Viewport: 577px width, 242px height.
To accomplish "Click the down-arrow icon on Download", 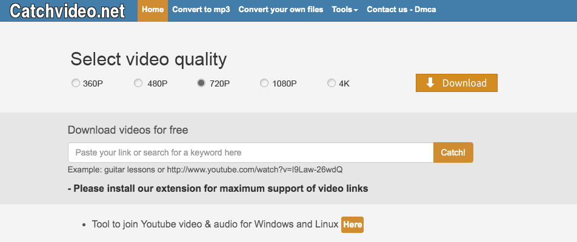I will click(430, 83).
